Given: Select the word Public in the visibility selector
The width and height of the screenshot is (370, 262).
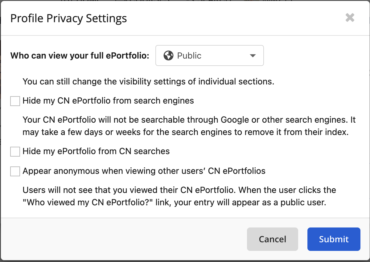Looking at the screenshot, I should [189, 56].
